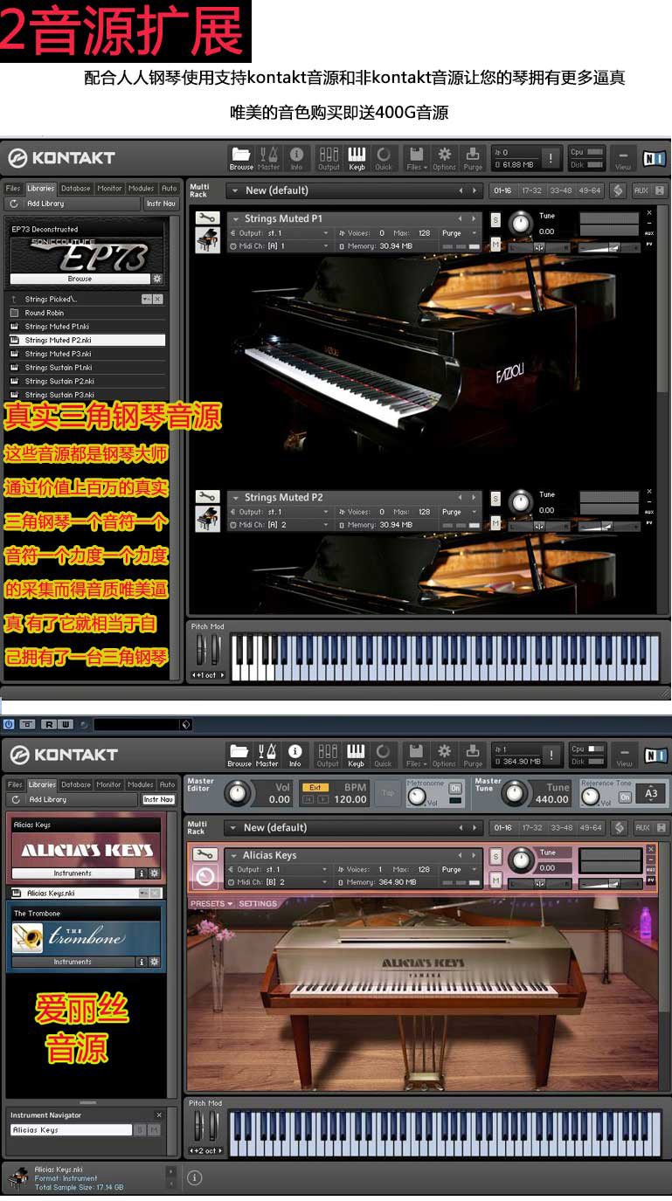The image size is (672, 1201).
Task: Mute the Strings Muted P2 instrument
Action: click(495, 523)
